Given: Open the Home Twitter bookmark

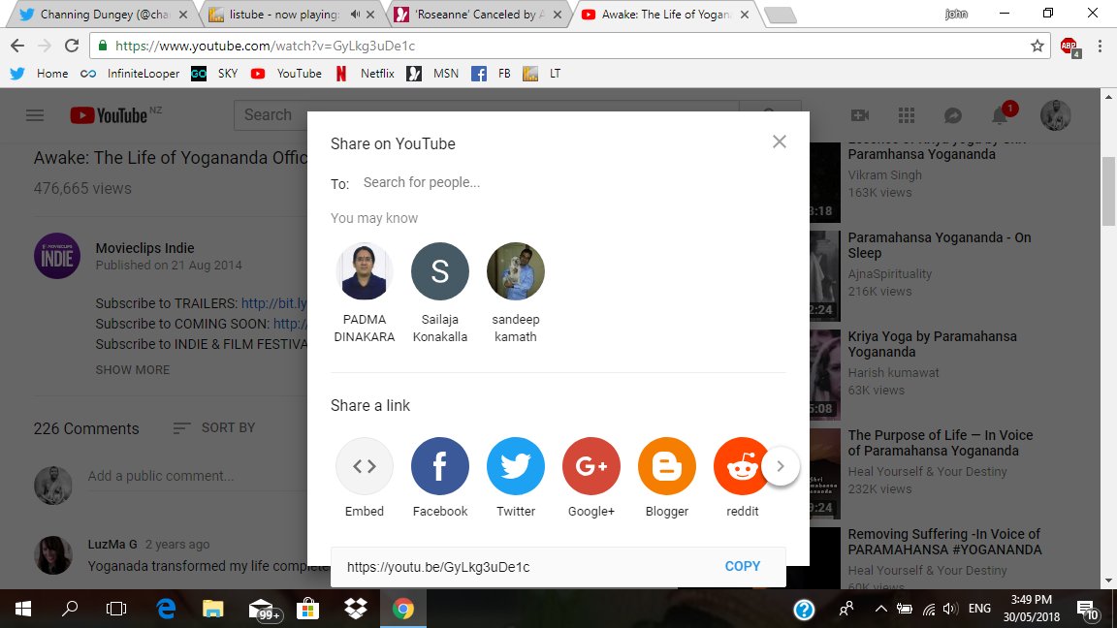Looking at the screenshot, I should pos(39,74).
